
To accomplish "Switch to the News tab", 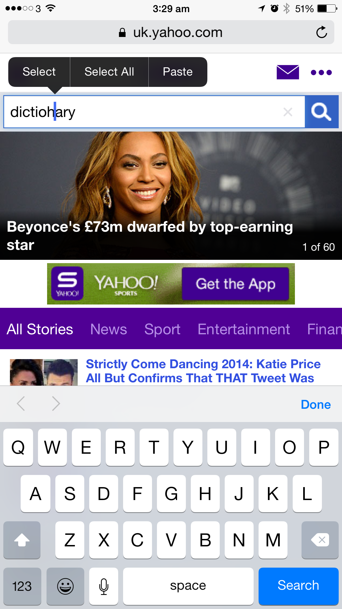I will coord(108,329).
